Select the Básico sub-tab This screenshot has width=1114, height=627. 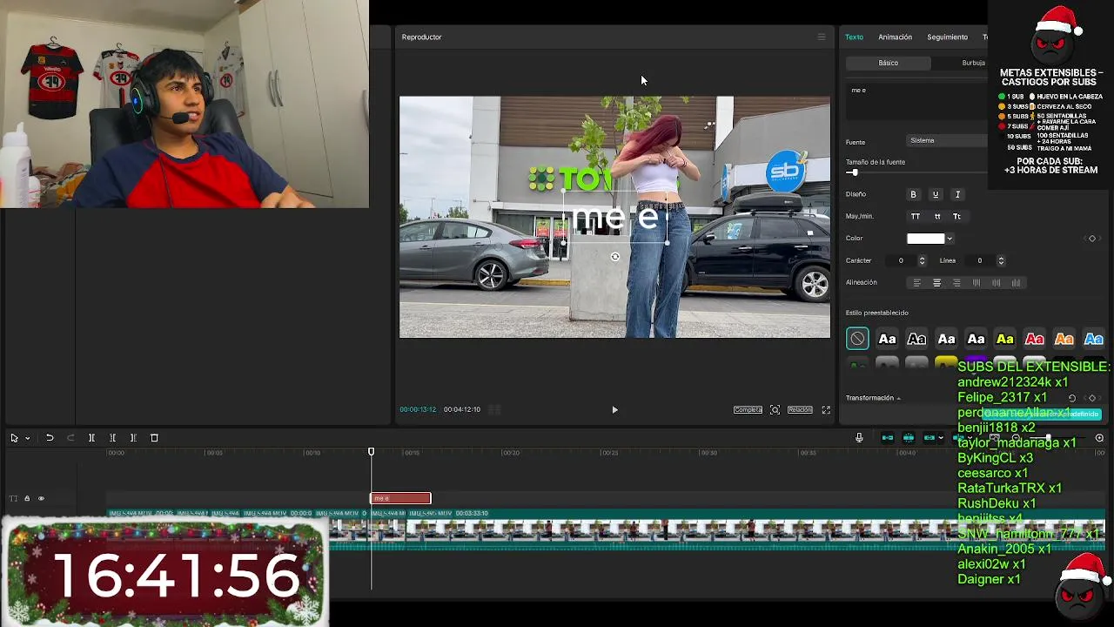[888, 63]
